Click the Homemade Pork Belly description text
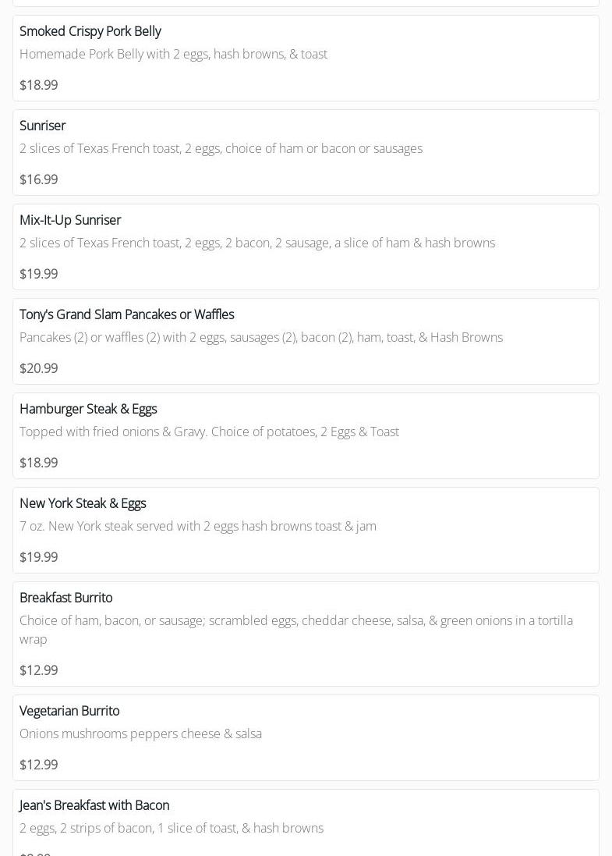The image size is (612, 856). pyautogui.click(x=173, y=54)
